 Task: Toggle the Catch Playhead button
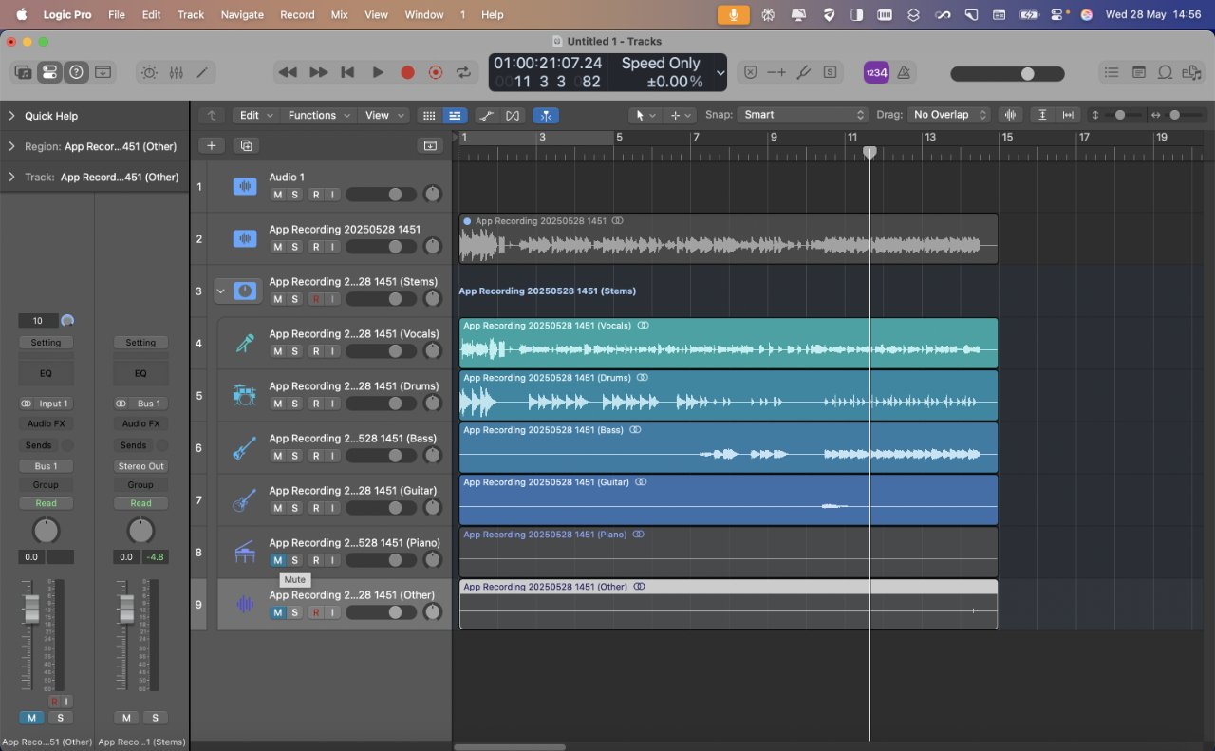click(x=546, y=115)
